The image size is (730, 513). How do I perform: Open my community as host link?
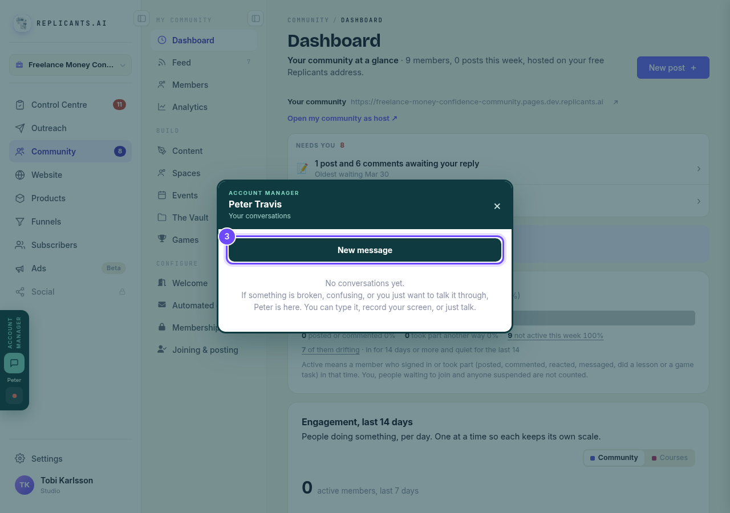click(342, 119)
